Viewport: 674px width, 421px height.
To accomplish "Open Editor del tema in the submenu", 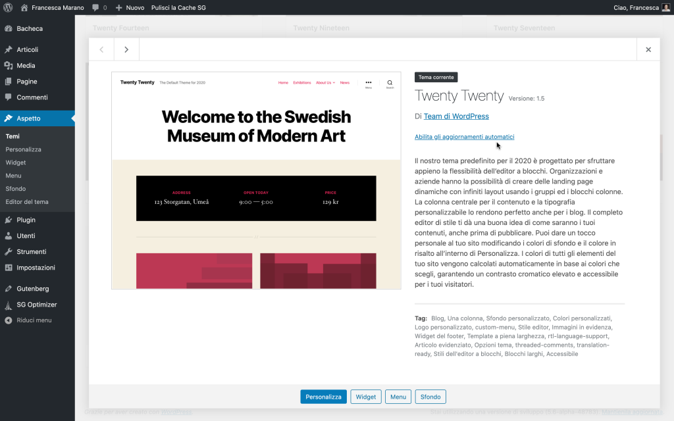I will click(x=26, y=202).
